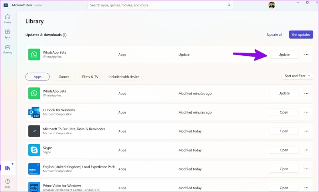The height and width of the screenshot is (192, 319).
Task: Switch to Included with device tab
Action: pos(124,77)
